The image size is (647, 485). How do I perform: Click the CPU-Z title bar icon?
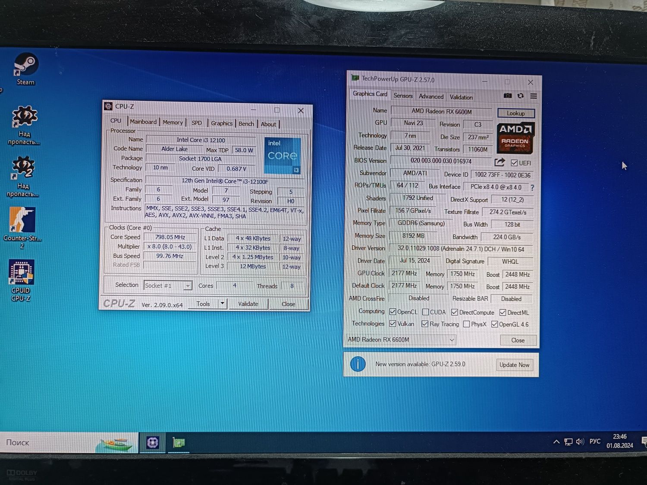(109, 106)
